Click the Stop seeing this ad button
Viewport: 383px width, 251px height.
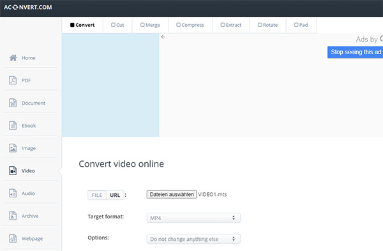click(355, 52)
